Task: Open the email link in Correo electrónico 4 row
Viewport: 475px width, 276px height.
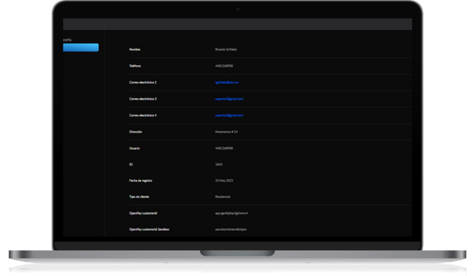Action: tap(229, 115)
